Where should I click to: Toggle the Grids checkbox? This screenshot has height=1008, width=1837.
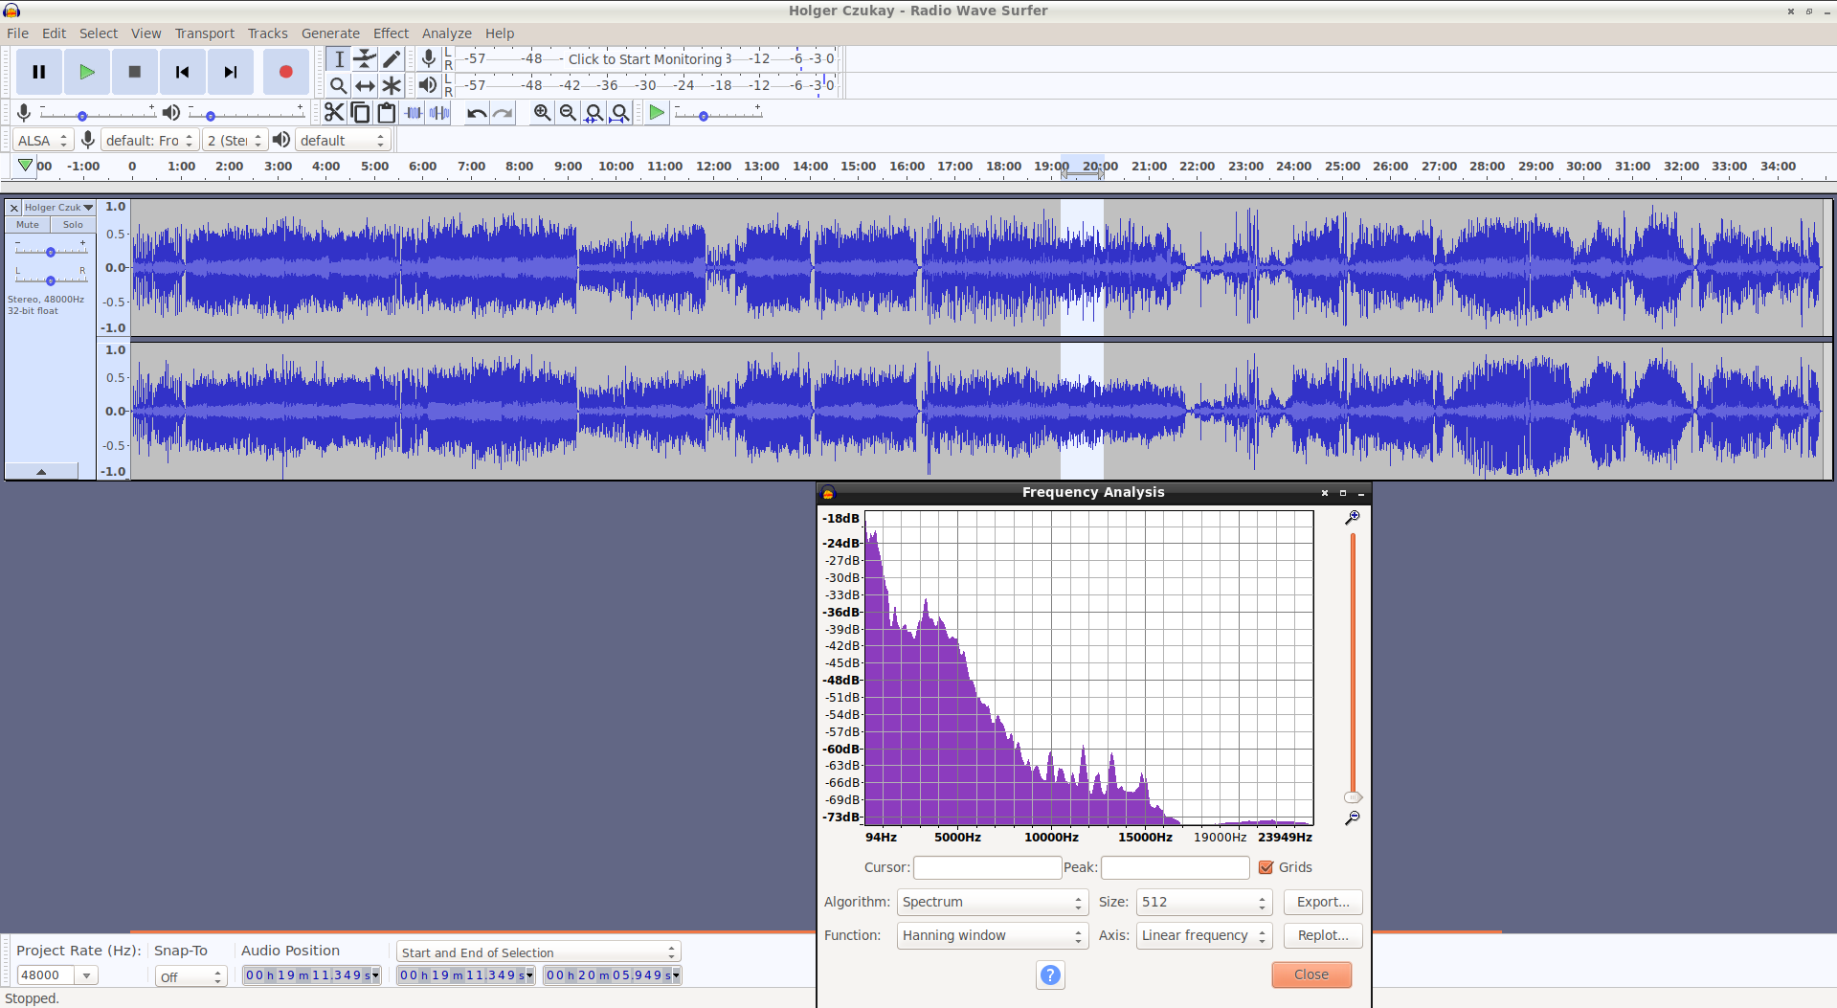click(1266, 867)
